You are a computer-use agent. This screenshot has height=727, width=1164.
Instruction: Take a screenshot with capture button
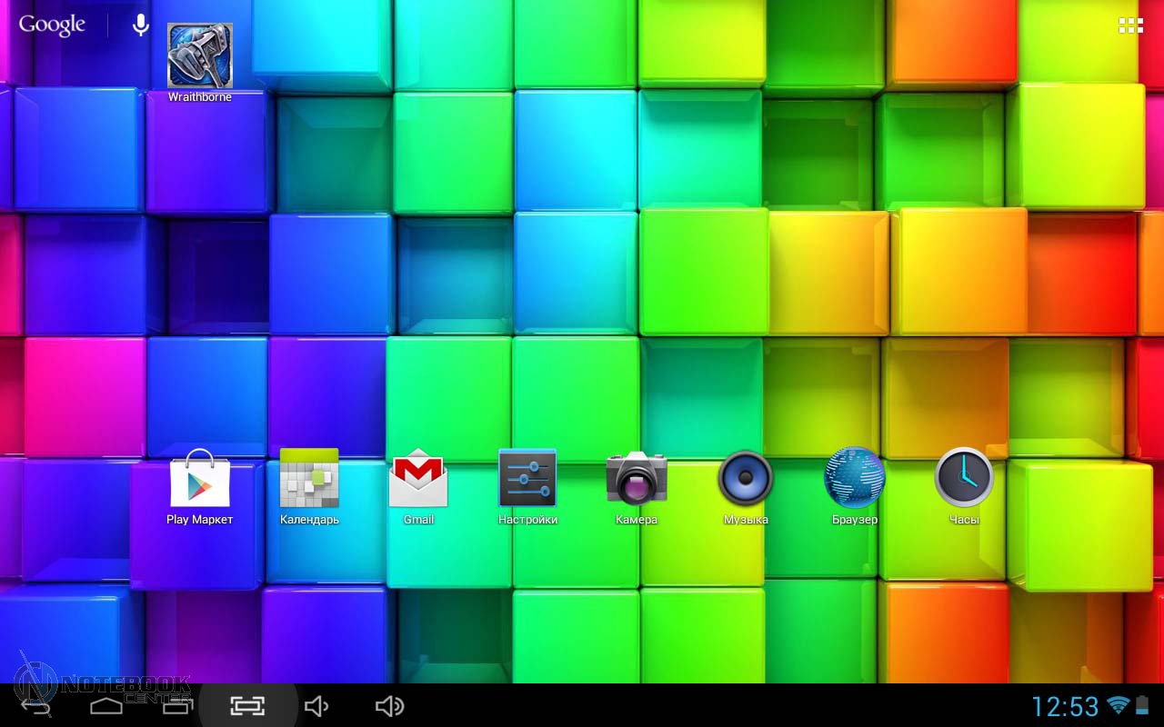(x=247, y=706)
